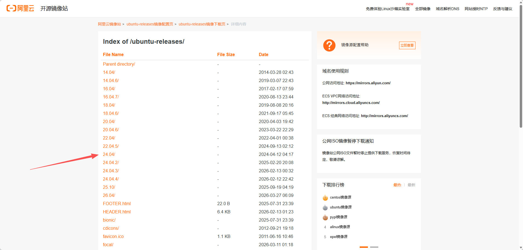Open epel镜像源 in download ranking

pyautogui.click(x=339, y=237)
